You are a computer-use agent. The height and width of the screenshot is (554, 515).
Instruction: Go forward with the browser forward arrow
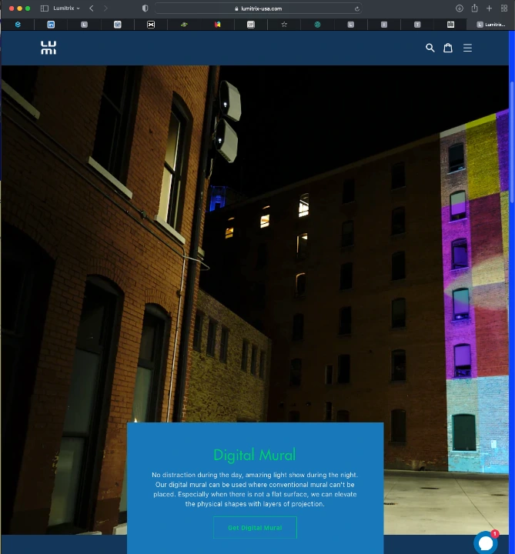105,8
